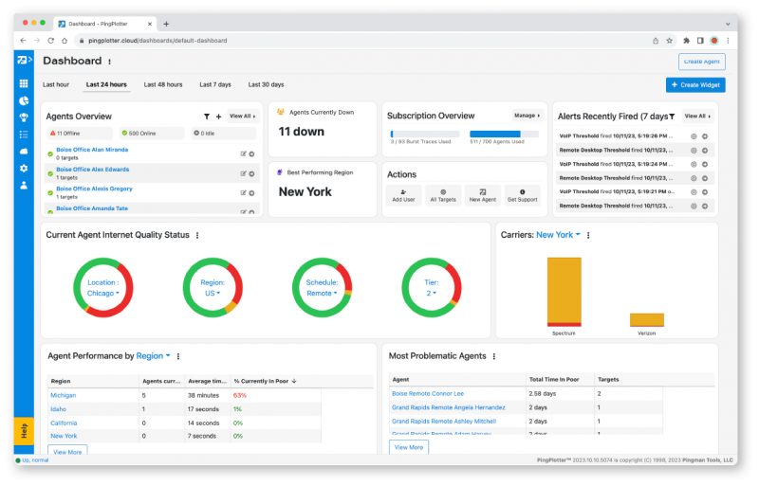
Task: Click the Create Widget button
Action: [695, 85]
